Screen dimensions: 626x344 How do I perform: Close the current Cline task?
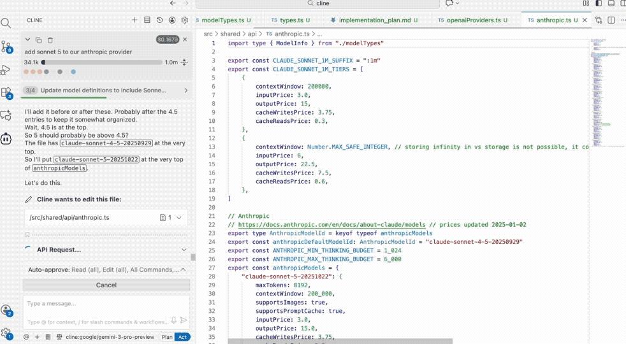185,39
